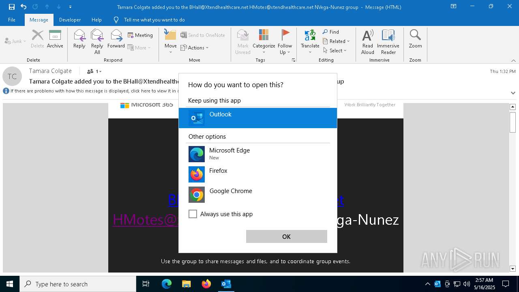The height and width of the screenshot is (292, 519).
Task: Open File Explorer from the taskbar
Action: (186, 284)
